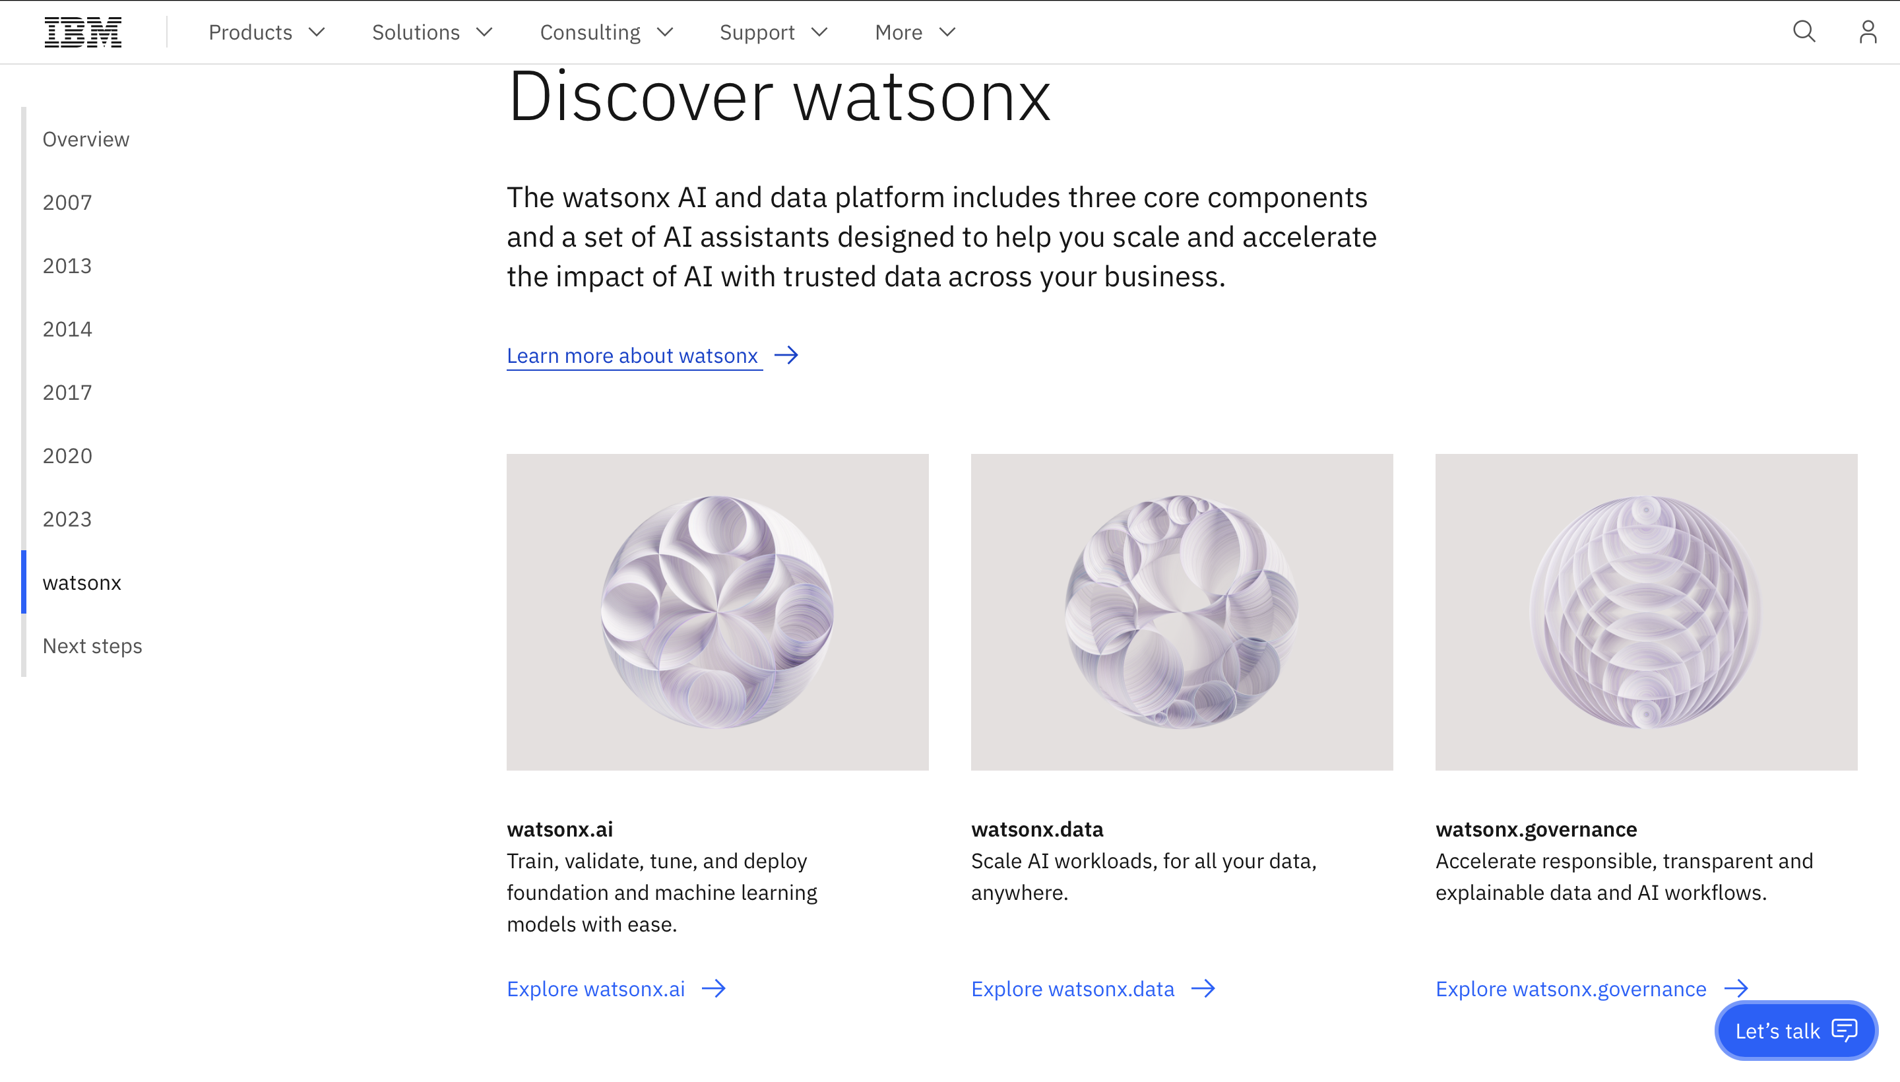Select Next steps in the sidebar
The image size is (1900, 1082).
[x=92, y=646]
